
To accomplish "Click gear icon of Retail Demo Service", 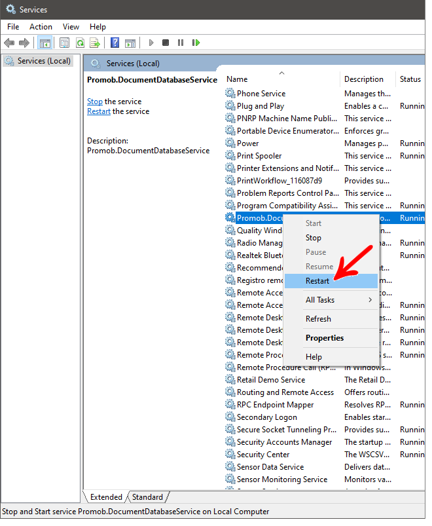I will (x=230, y=380).
